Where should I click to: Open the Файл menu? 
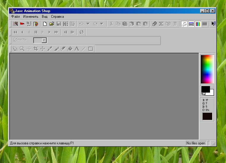(15, 17)
